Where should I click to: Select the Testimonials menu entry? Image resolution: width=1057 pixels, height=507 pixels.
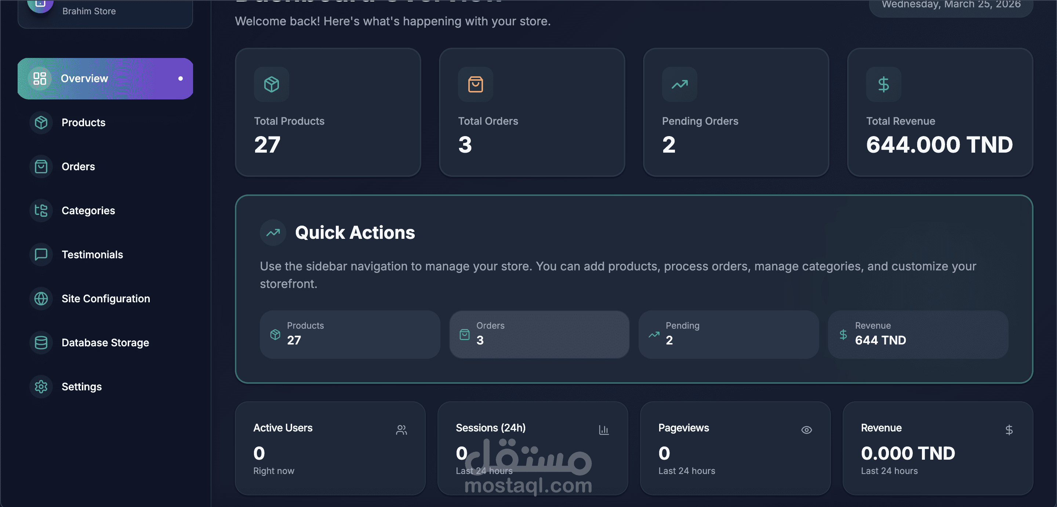(92, 254)
